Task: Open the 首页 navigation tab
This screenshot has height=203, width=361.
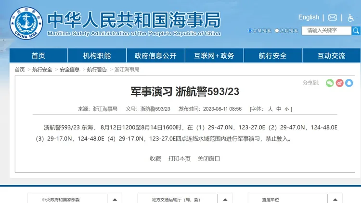Action: pyautogui.click(x=39, y=55)
